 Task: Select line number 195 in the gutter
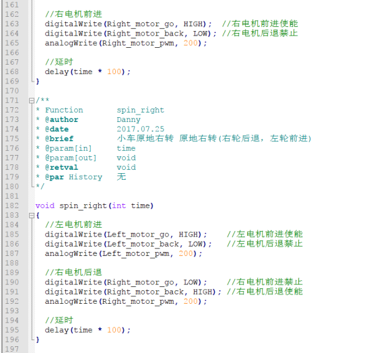pos(12,330)
